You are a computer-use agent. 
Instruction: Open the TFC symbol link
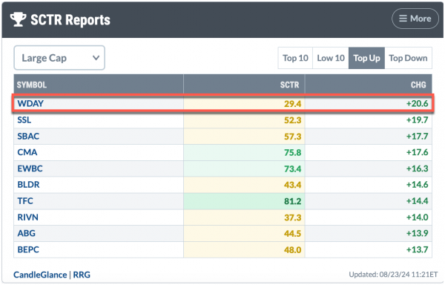pyautogui.click(x=25, y=200)
